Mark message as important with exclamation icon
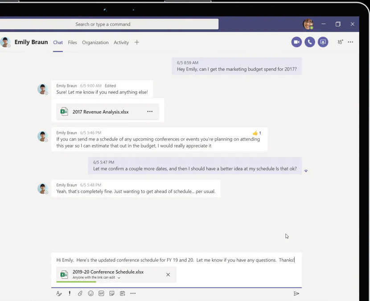 [x=70, y=293]
